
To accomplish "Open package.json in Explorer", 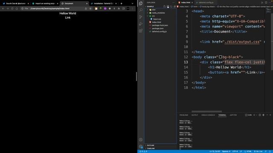I will (x=160, y=28).
